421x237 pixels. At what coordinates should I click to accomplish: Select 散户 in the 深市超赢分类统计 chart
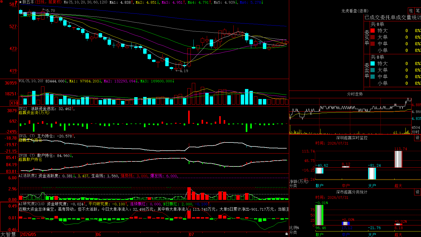(319, 234)
